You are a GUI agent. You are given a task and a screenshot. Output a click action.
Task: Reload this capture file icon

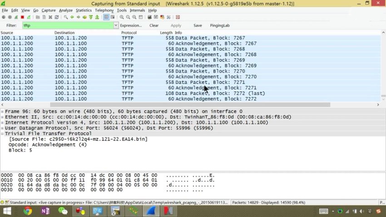(57, 17)
